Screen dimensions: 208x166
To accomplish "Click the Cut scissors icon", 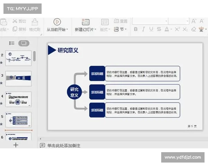I will (15, 21).
